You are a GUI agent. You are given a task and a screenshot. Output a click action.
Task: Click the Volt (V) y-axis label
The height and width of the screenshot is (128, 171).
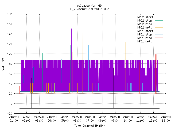pyautogui.click(x=3, y=64)
